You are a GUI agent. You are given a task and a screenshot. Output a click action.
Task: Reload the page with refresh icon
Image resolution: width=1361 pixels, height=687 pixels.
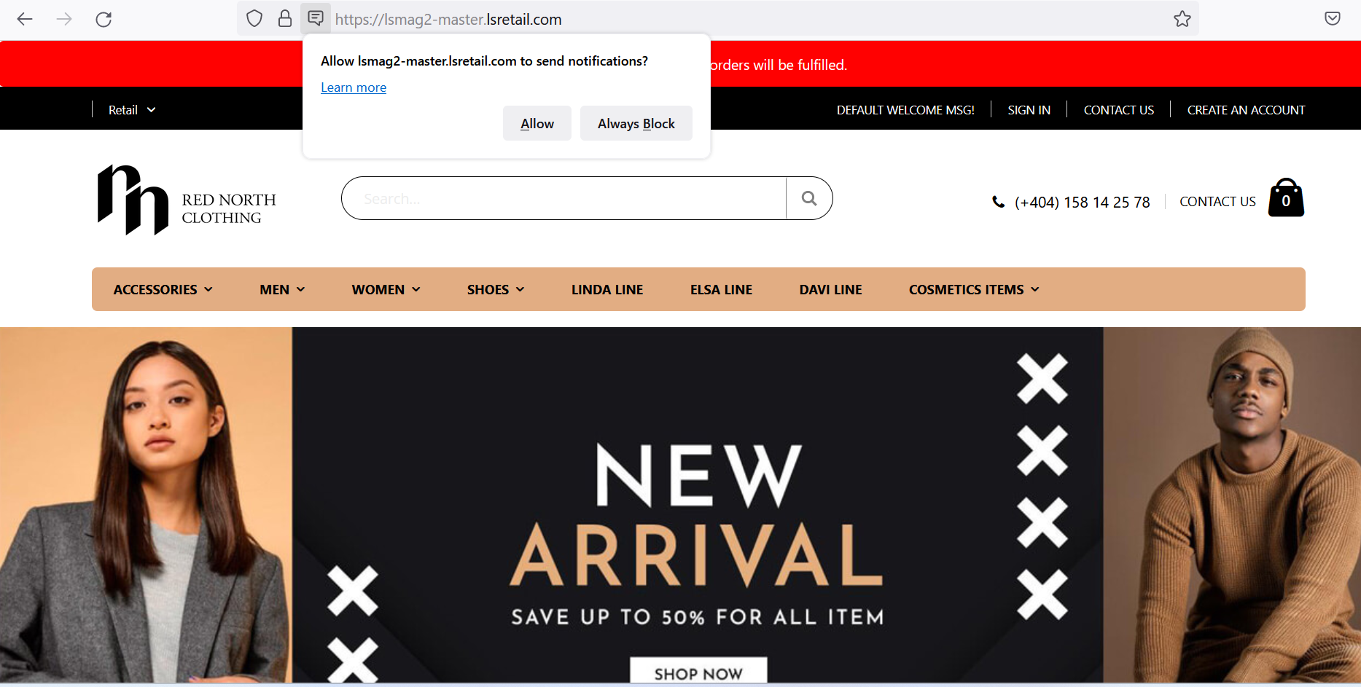(x=104, y=19)
